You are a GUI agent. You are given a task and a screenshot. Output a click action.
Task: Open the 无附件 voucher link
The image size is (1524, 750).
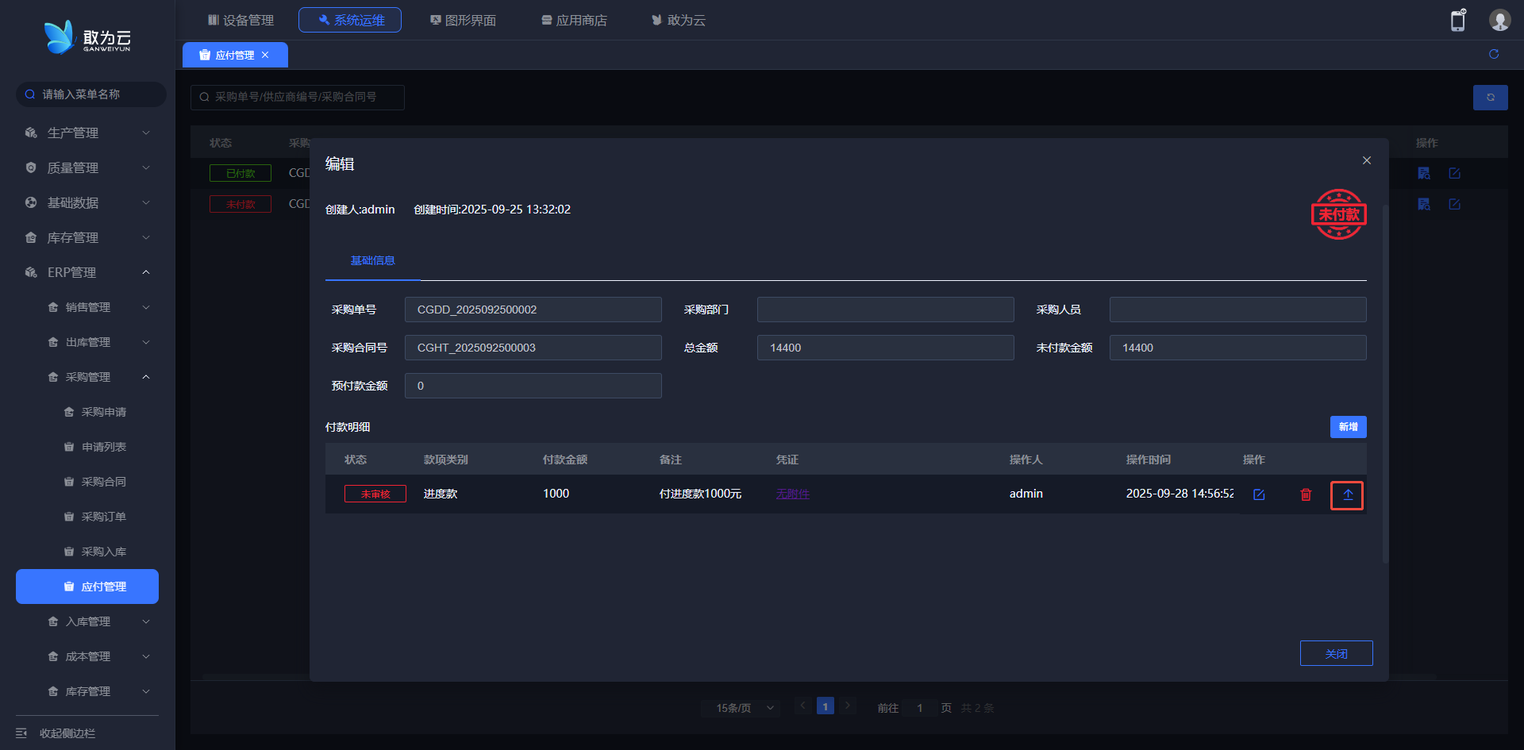[x=792, y=494]
